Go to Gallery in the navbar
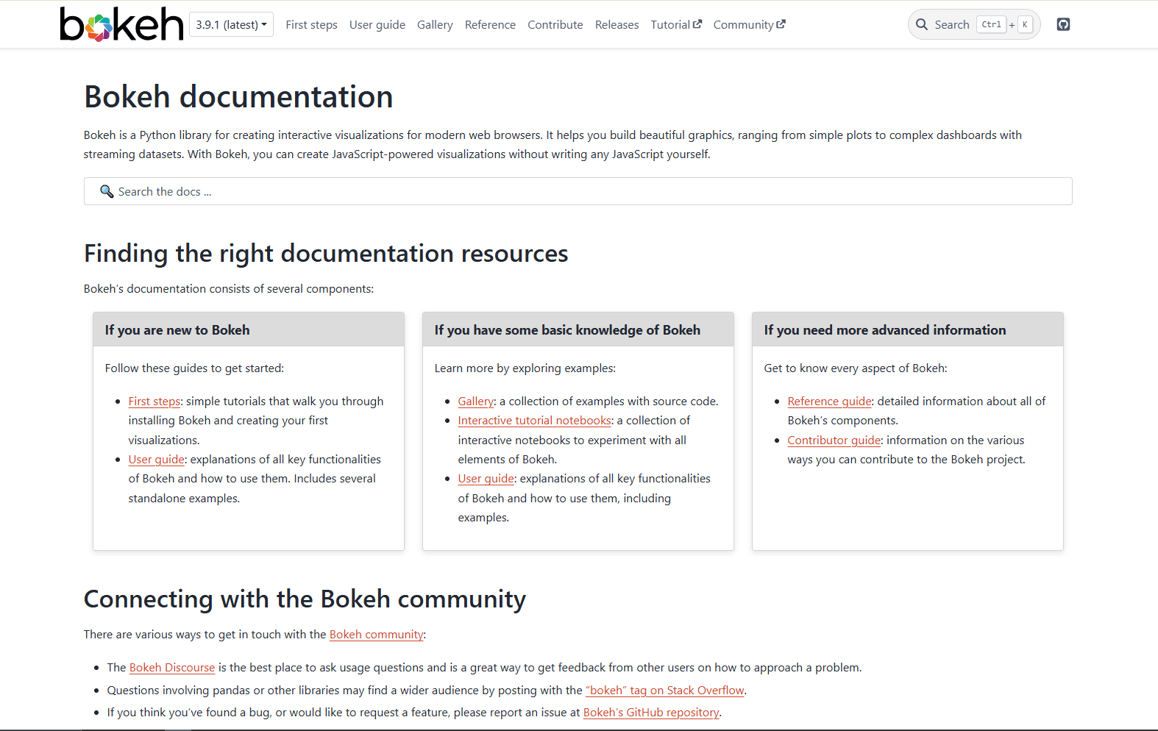 (435, 24)
